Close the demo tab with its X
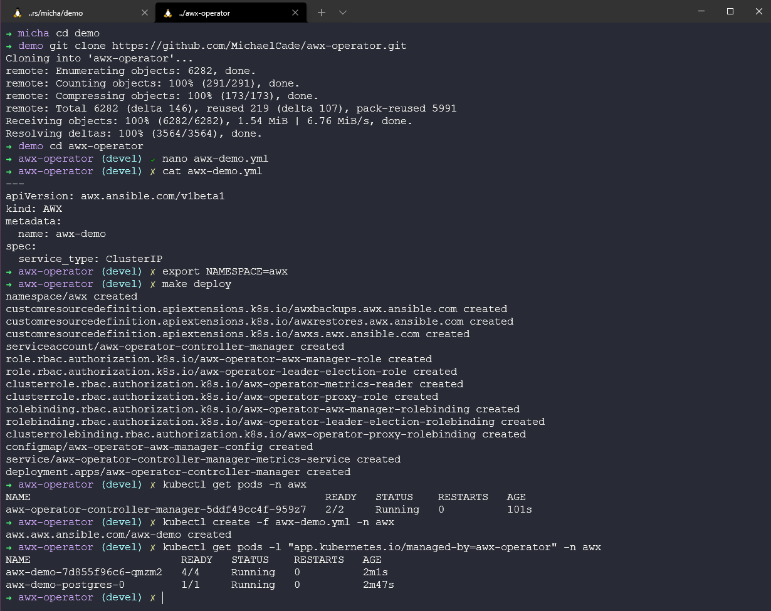 pos(145,12)
